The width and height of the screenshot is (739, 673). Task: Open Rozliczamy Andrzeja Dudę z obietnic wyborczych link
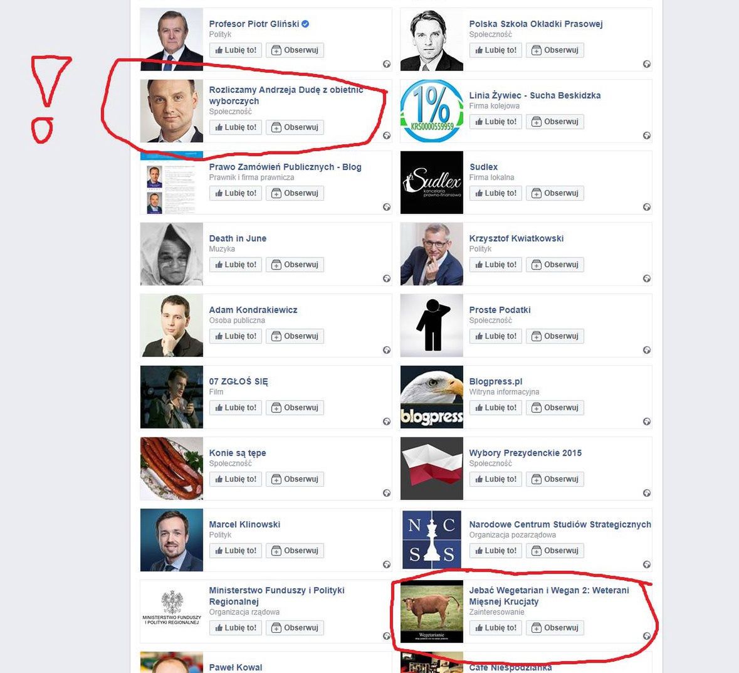(286, 95)
